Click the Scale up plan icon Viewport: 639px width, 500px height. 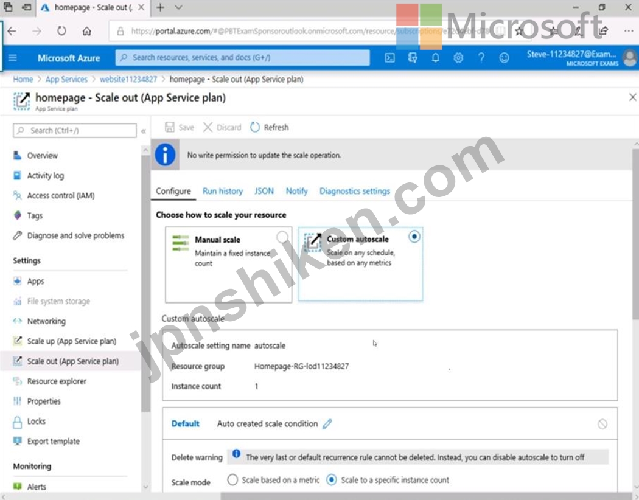[x=17, y=341]
